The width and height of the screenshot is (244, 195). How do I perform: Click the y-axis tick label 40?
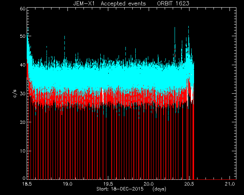(22, 65)
